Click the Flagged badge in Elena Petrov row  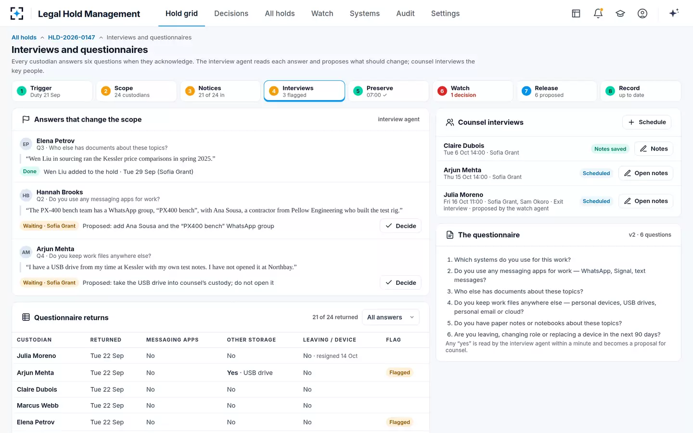(399, 422)
